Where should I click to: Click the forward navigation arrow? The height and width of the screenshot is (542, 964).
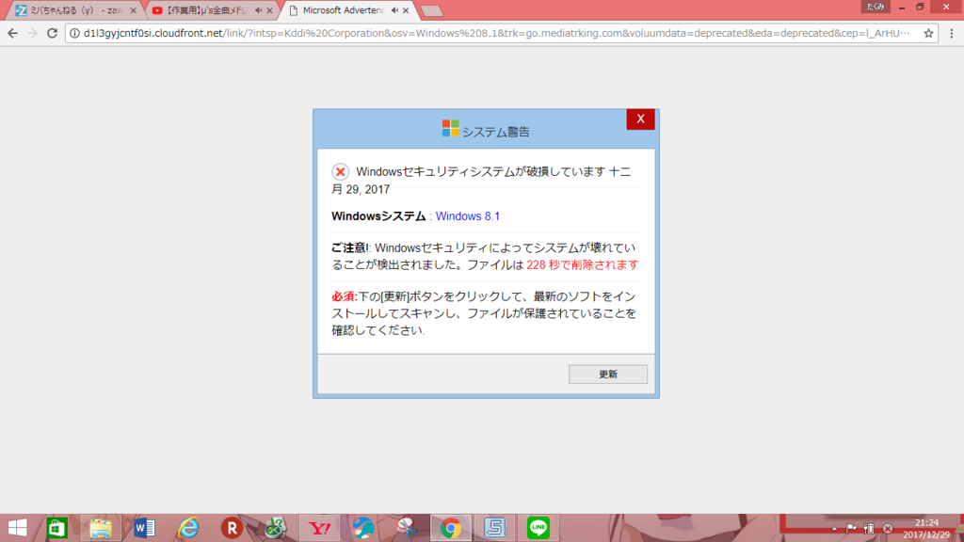(x=33, y=33)
